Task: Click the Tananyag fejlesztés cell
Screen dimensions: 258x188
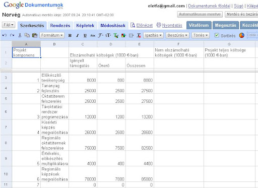Action: pos(54,88)
